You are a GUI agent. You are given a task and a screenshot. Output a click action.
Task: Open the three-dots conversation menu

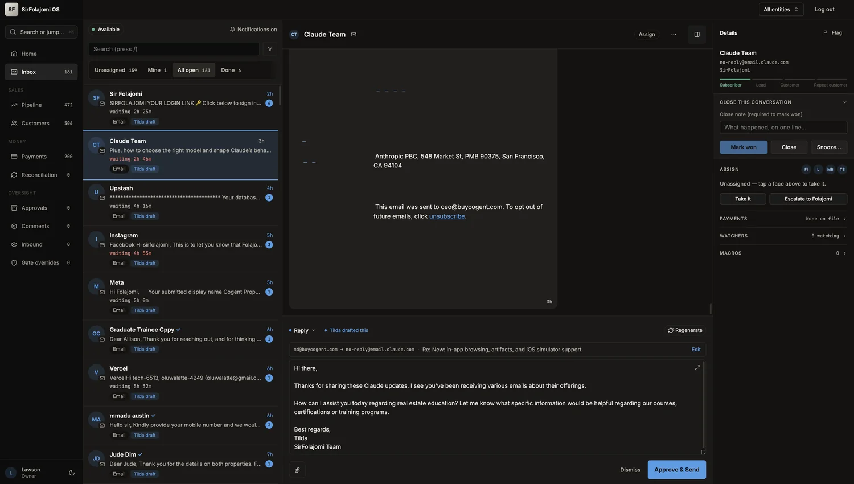pyautogui.click(x=674, y=34)
